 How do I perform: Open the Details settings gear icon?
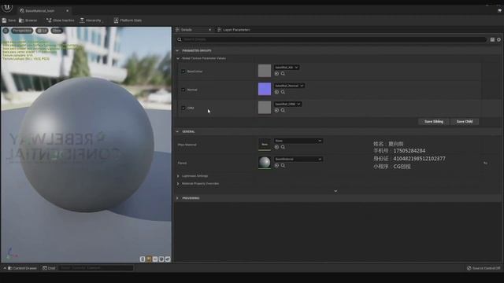tap(498, 39)
